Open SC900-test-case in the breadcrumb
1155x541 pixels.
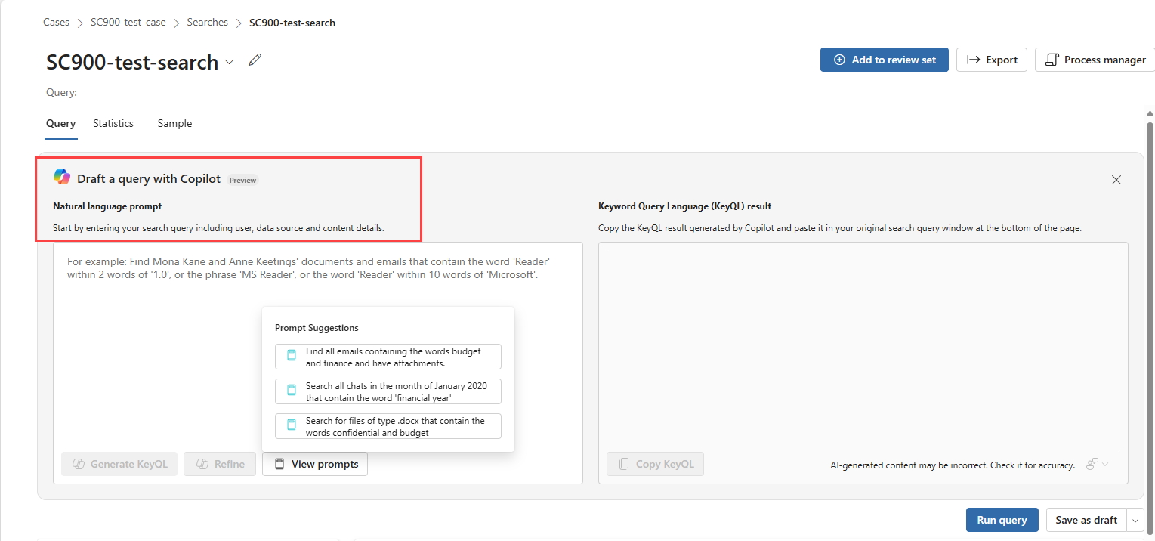[128, 23]
